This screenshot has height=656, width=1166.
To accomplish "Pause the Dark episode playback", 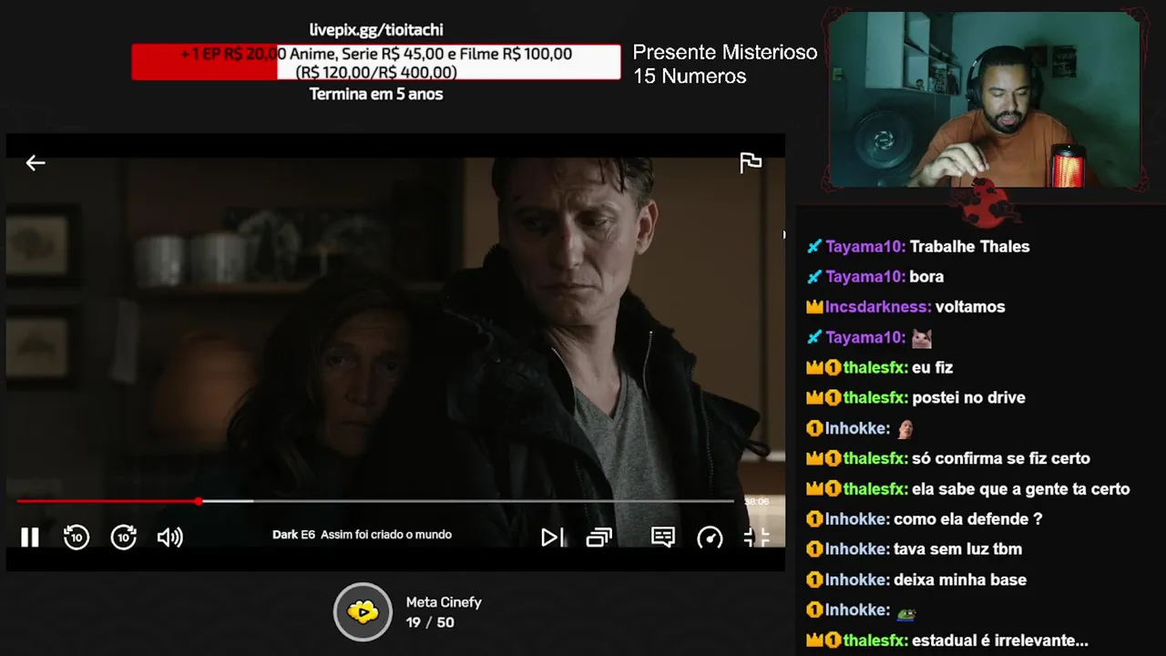I will (30, 538).
